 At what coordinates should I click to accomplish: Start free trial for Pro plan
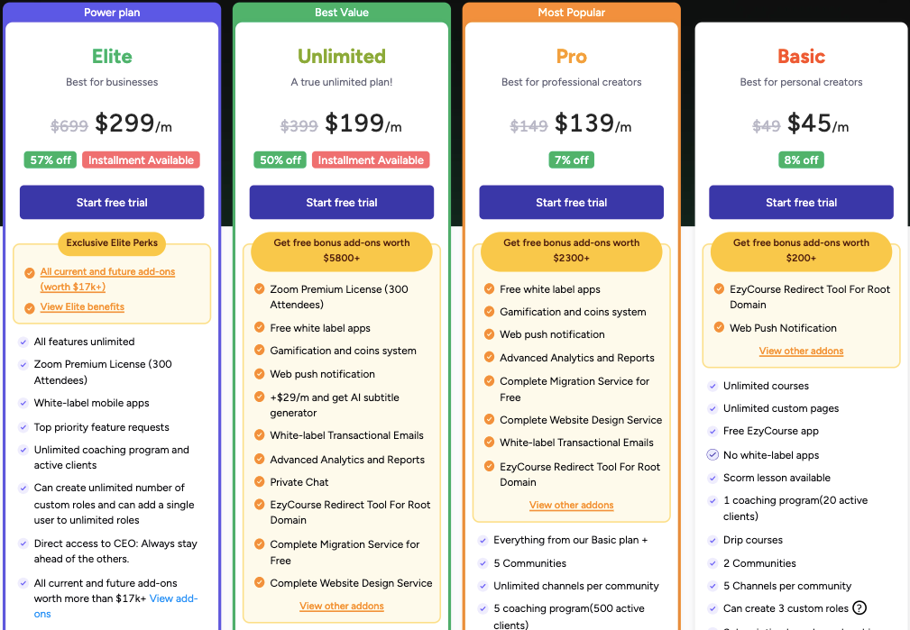click(x=572, y=203)
